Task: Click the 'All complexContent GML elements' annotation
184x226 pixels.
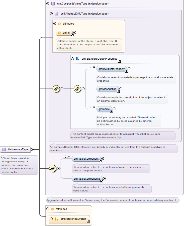Action: (x=113, y=149)
